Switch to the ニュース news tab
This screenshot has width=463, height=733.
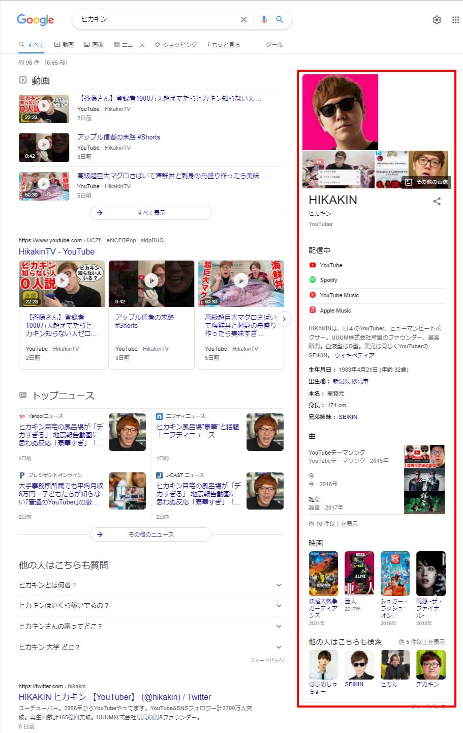pyautogui.click(x=130, y=45)
